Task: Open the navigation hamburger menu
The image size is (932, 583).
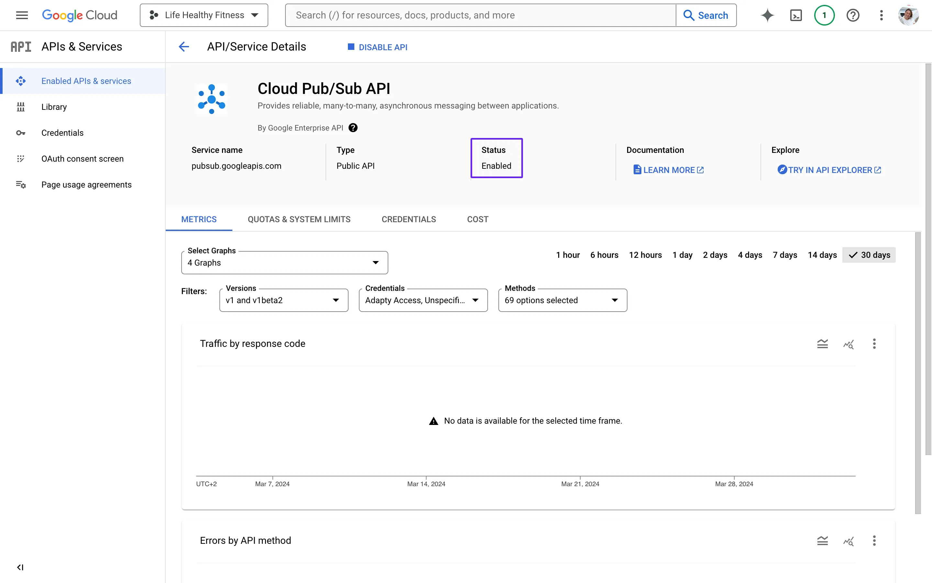Action: pos(22,15)
